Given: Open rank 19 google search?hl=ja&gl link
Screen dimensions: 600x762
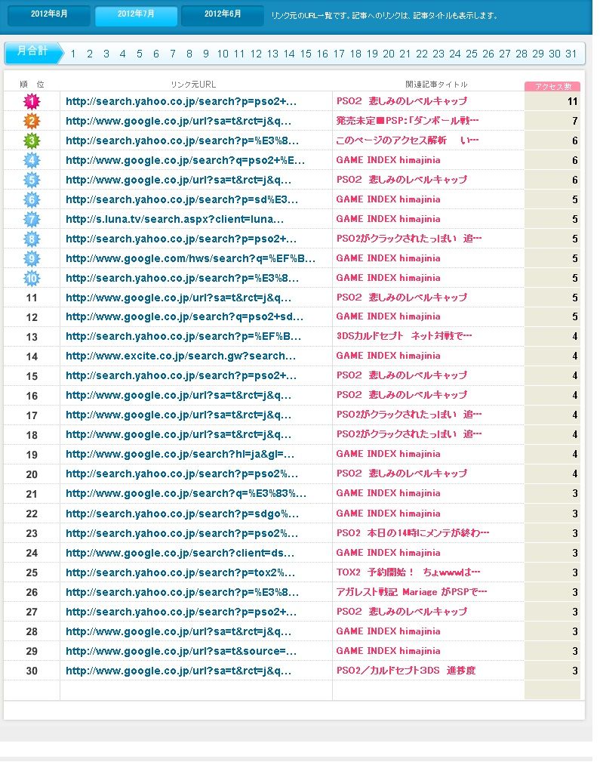Looking at the screenshot, I should (180, 455).
